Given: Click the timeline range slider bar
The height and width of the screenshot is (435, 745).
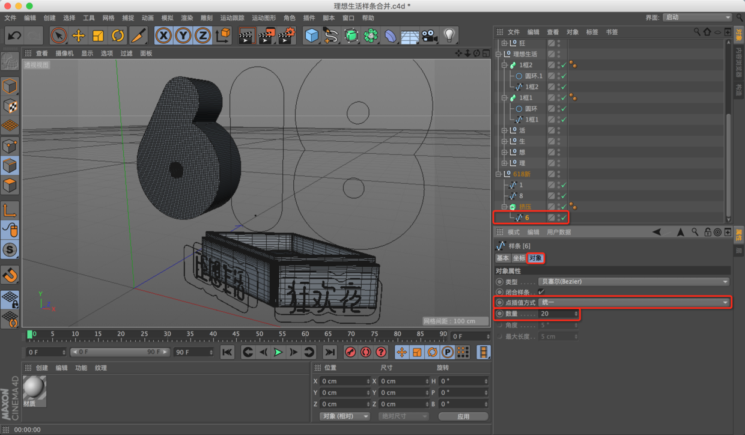Looking at the screenshot, I should 120,352.
